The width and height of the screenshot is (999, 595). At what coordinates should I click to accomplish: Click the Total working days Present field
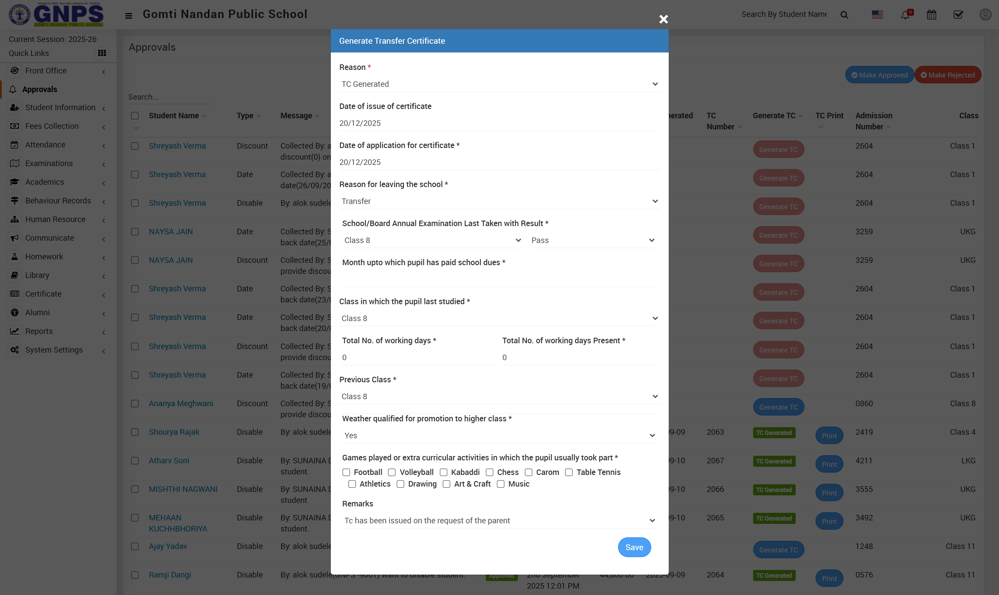coord(579,357)
